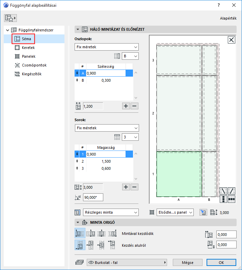This screenshot has width=242, height=270.
Task: Select the green panel in cell A1
Action: click(x=179, y=174)
